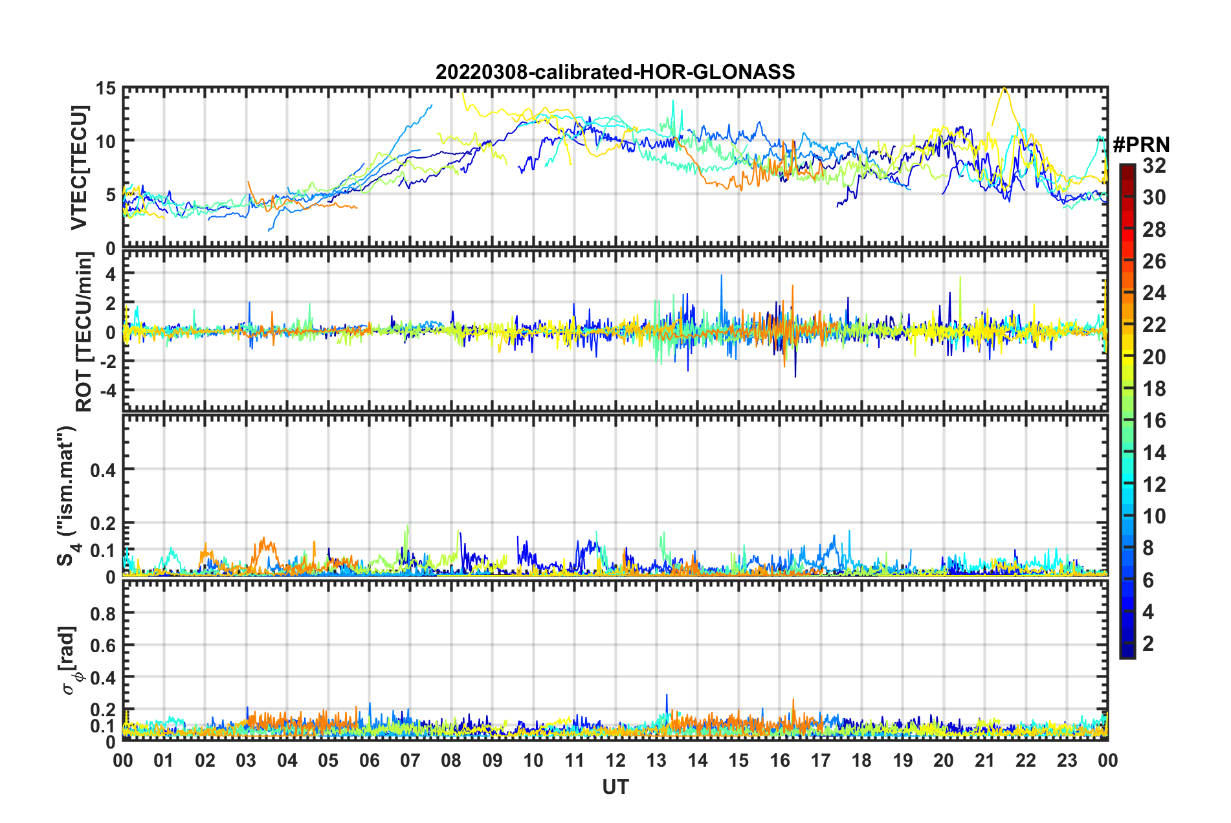
Task: Click the UT axis tick 05
Action: tap(328, 760)
